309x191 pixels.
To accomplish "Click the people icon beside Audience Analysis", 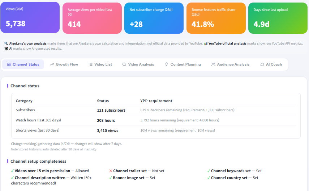I will point(213,65).
